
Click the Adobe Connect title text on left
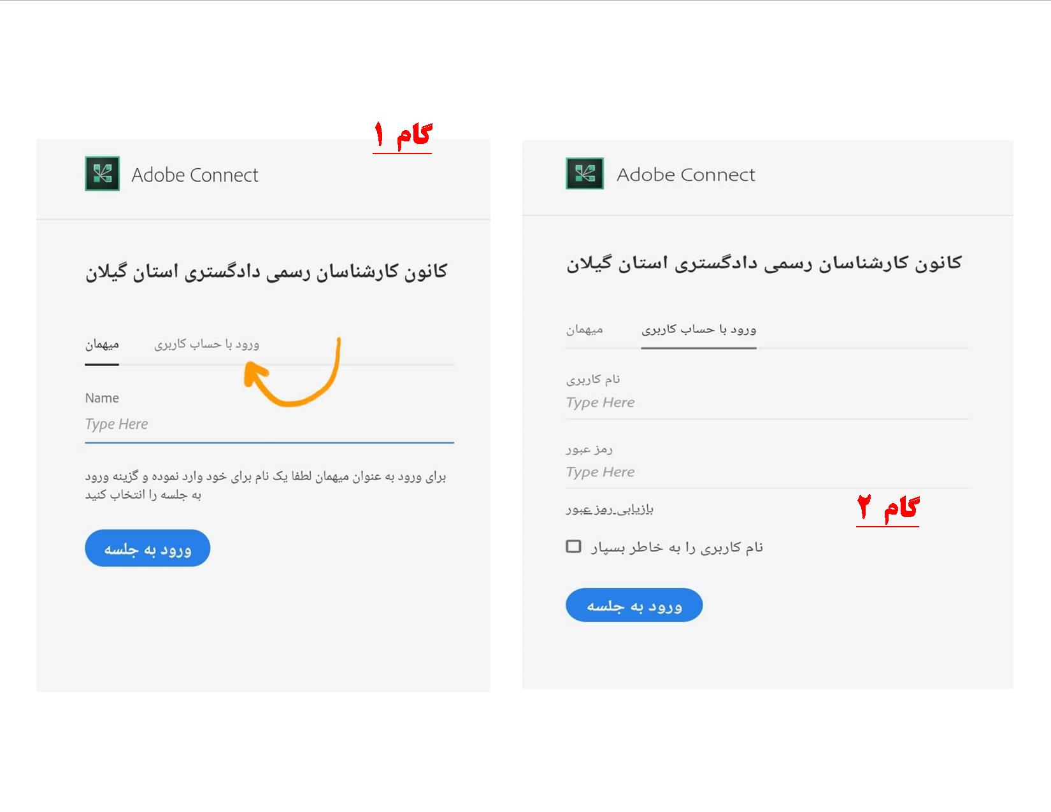click(195, 175)
